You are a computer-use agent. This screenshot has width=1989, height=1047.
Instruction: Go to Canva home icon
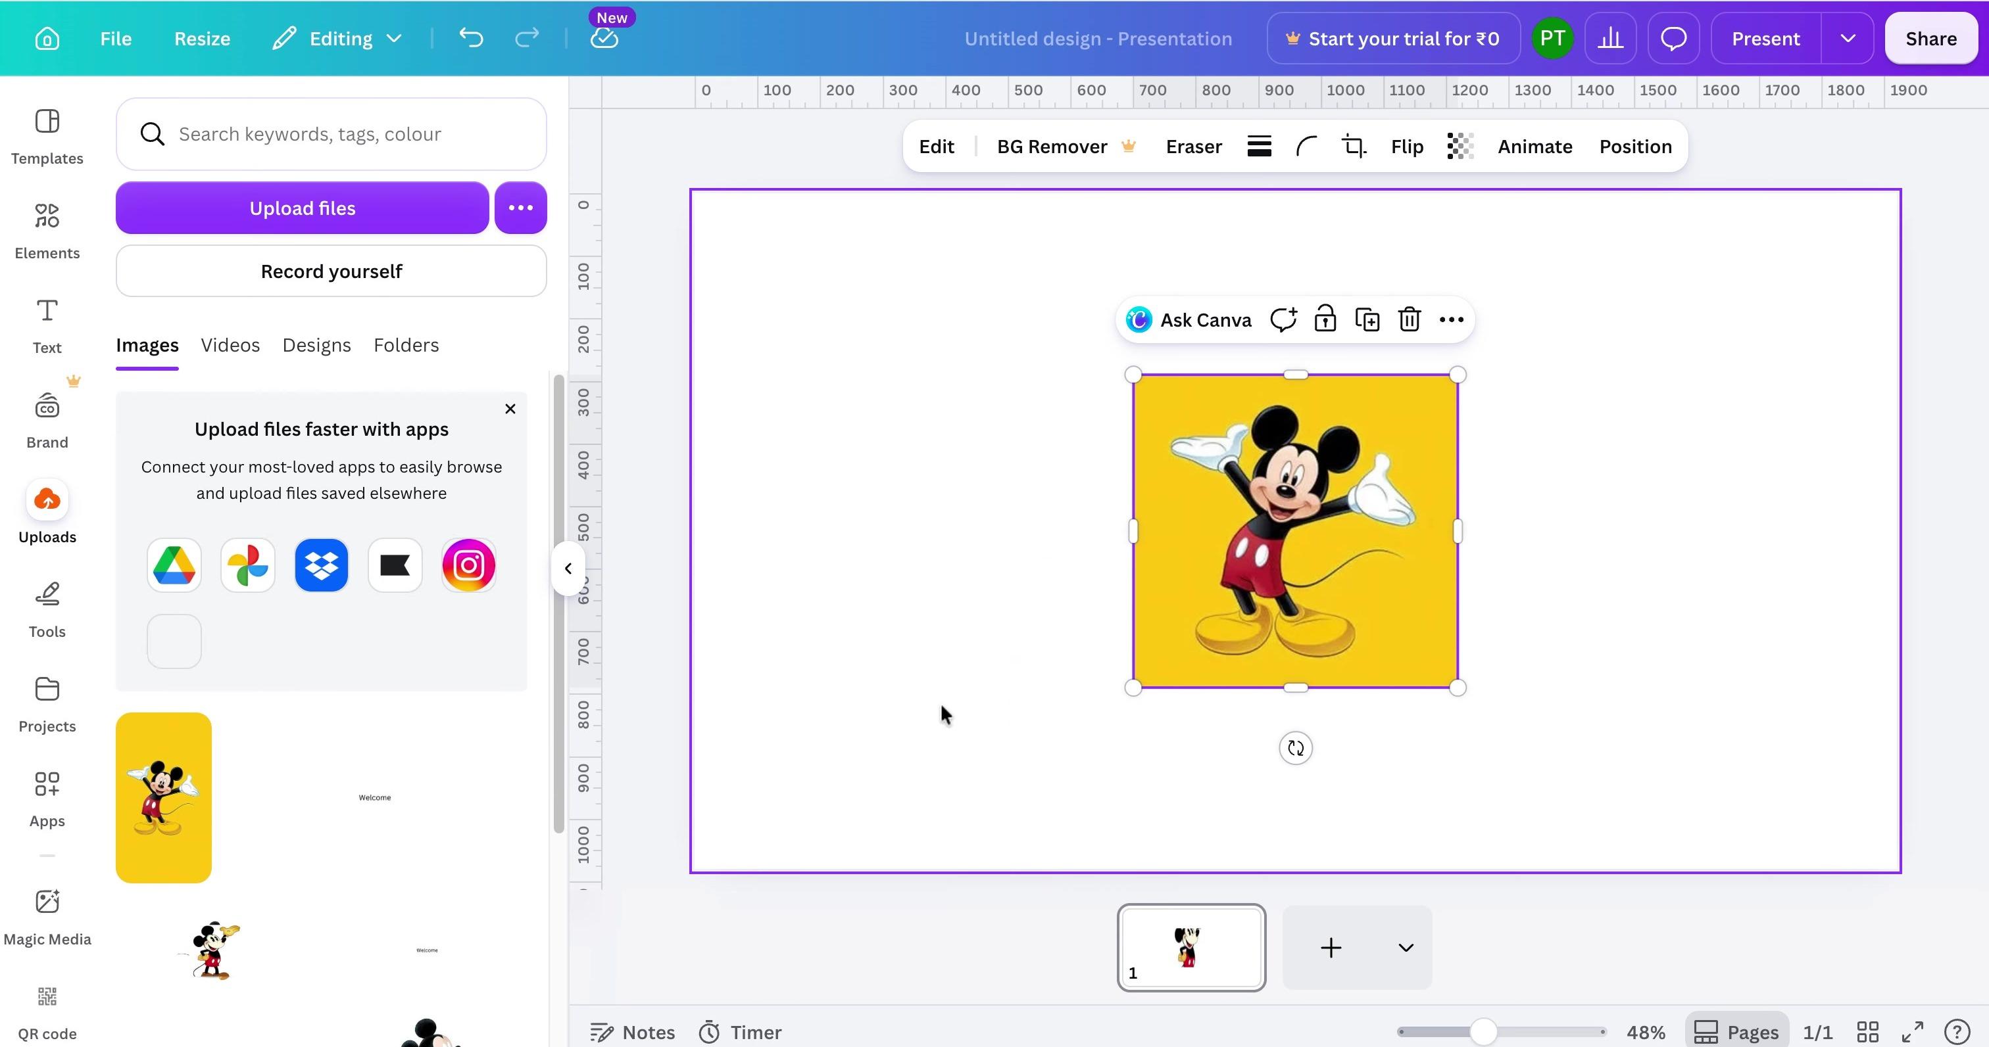47,39
